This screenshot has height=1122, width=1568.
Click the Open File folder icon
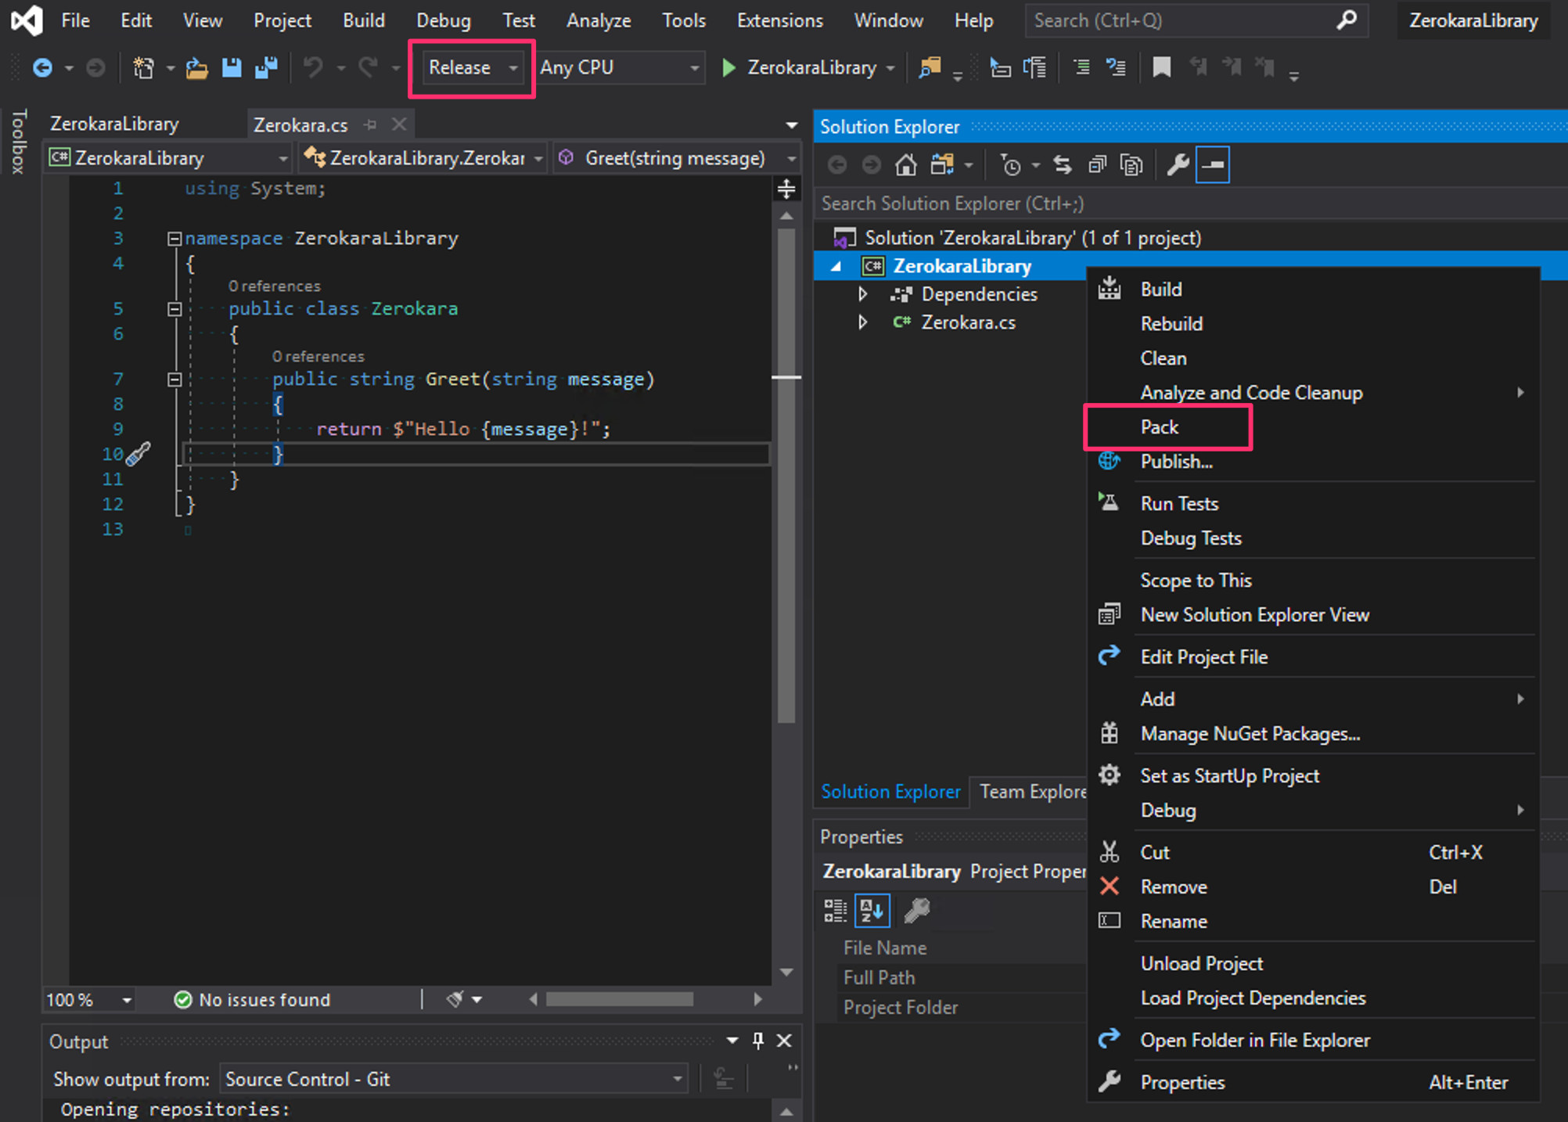[x=196, y=68]
